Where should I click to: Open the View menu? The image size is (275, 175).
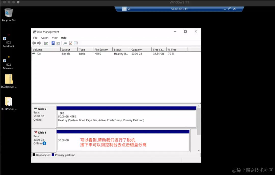[55, 38]
